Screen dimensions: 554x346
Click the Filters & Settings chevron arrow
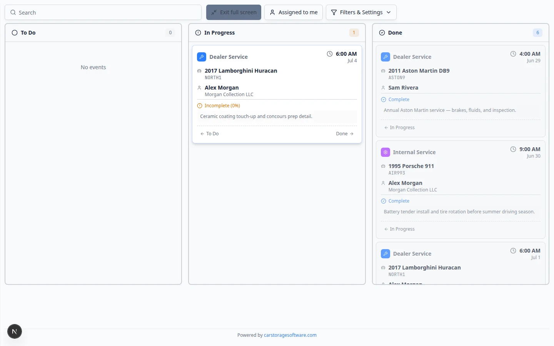389,12
